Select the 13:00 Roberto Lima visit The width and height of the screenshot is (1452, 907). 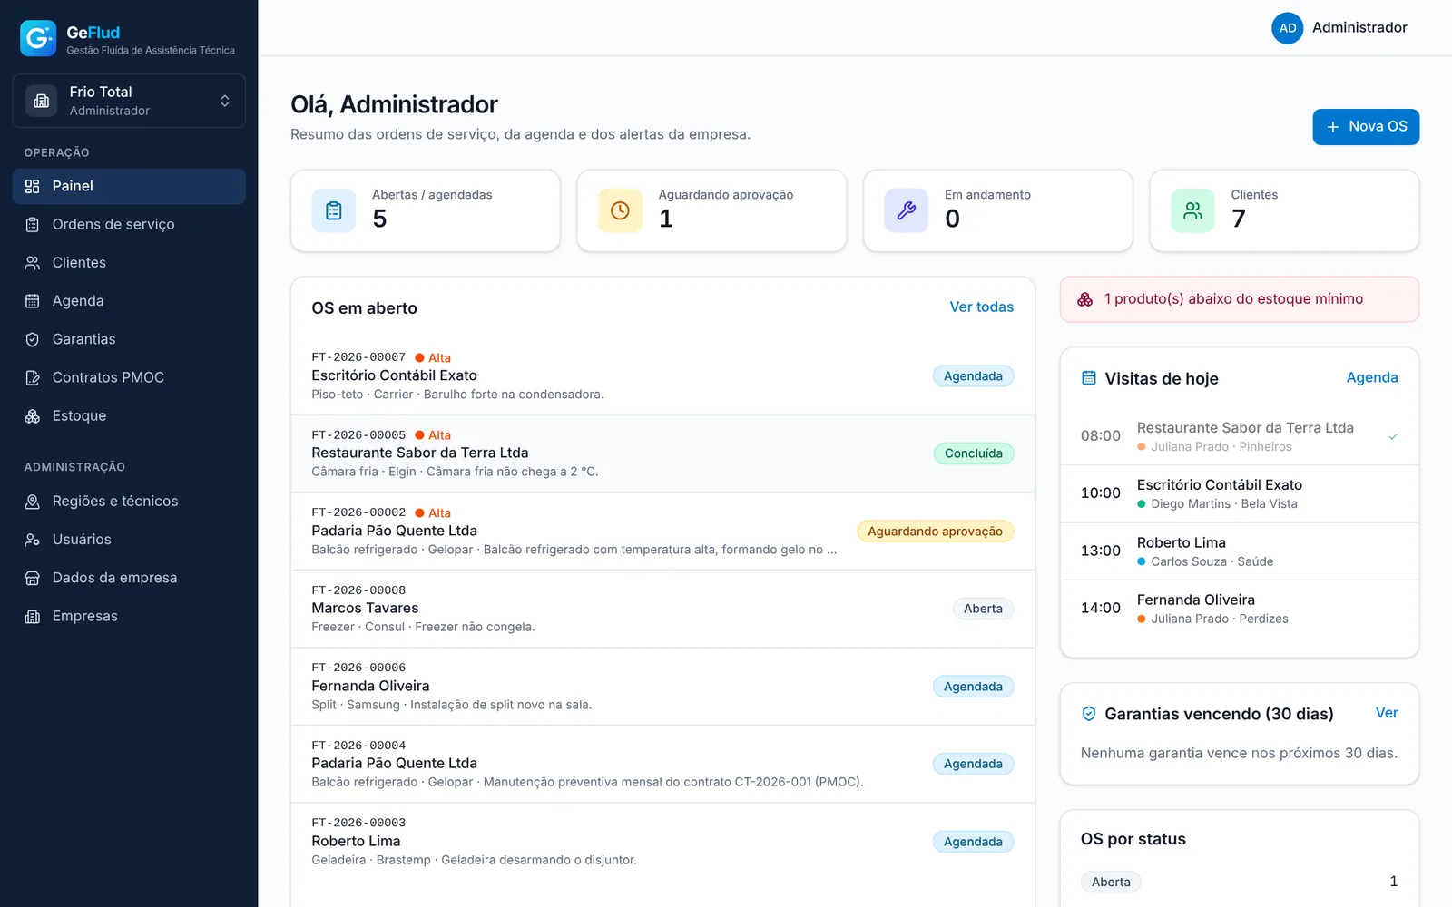(x=1240, y=551)
